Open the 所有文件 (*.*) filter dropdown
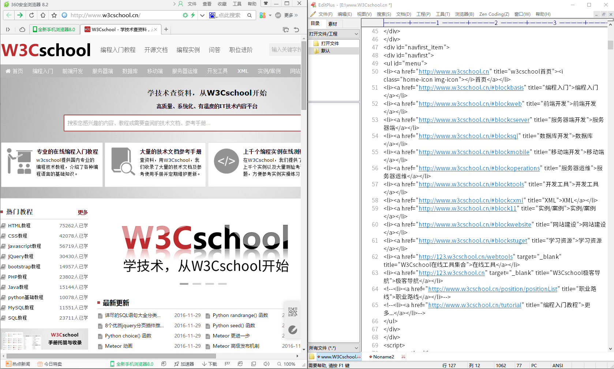 (x=334, y=348)
